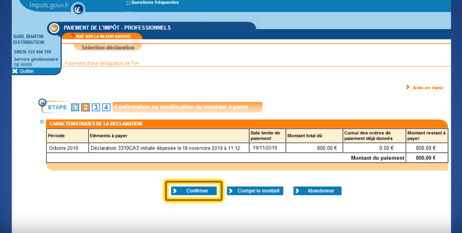This screenshot has height=233, width=462.
Task: Open the Aide en ligne help link
Action: [x=428, y=88]
